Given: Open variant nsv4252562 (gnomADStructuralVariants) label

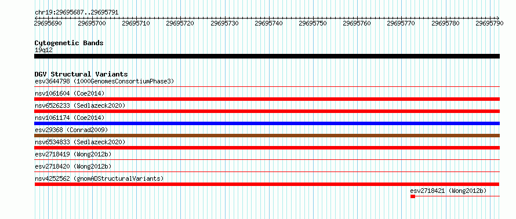Looking at the screenshot, I should [x=99, y=178].
